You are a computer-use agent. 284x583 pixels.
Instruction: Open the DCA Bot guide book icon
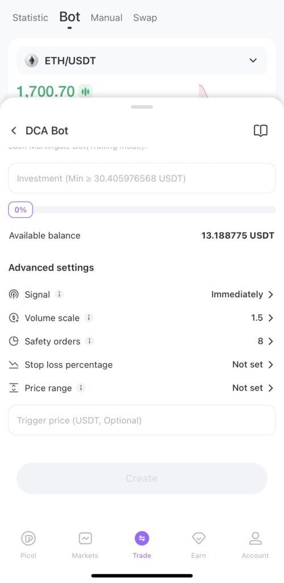click(x=260, y=130)
